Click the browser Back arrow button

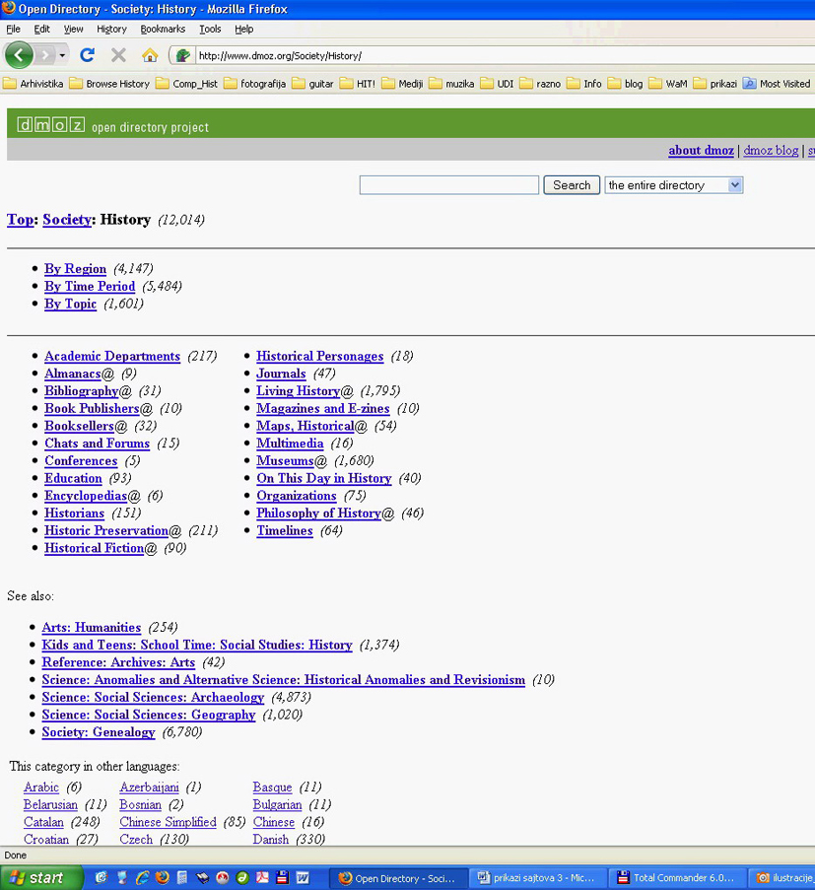tap(19, 55)
